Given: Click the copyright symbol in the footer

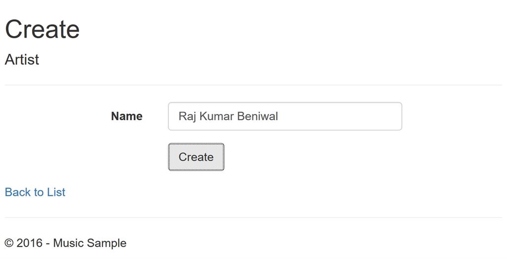Looking at the screenshot, I should (9, 243).
